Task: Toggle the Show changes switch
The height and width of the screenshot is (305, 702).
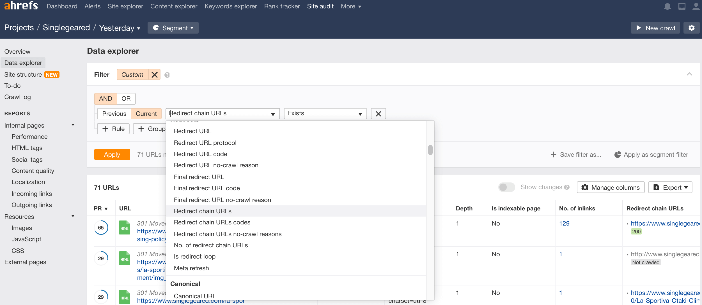Action: tap(506, 187)
